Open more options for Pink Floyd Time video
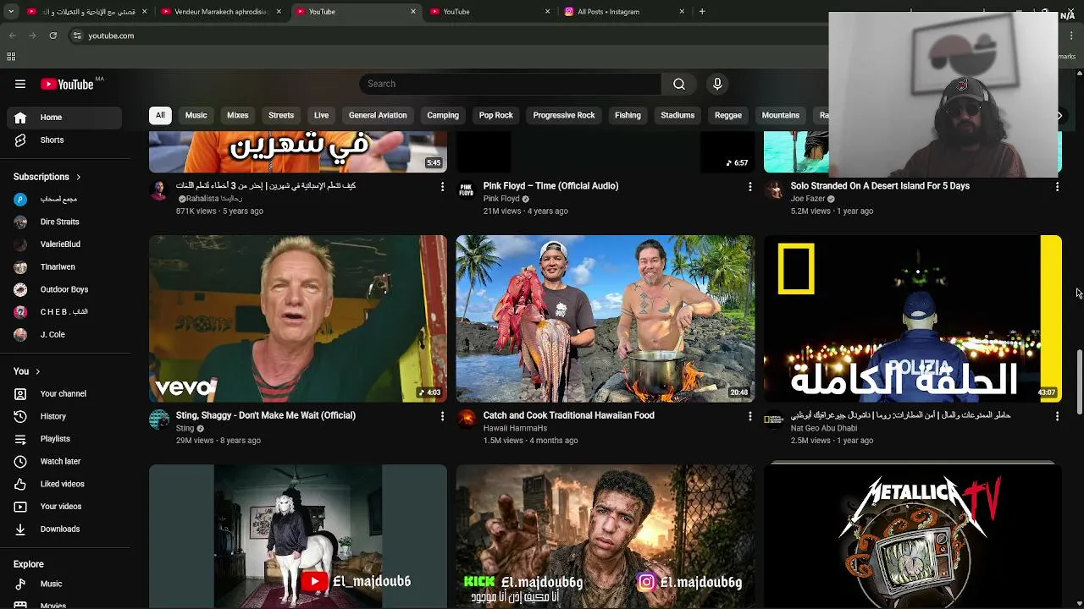Screen dimensions: 1084x609 (x=749, y=186)
